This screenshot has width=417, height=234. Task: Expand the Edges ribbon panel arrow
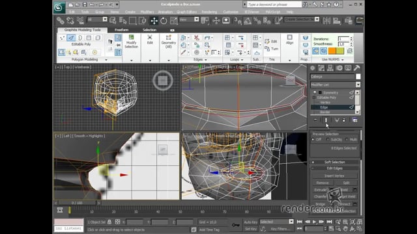click(x=206, y=60)
